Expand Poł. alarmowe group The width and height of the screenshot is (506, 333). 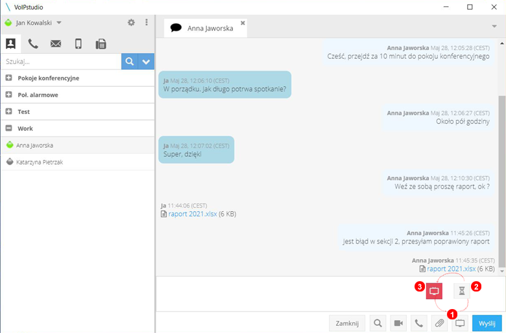(x=8, y=95)
